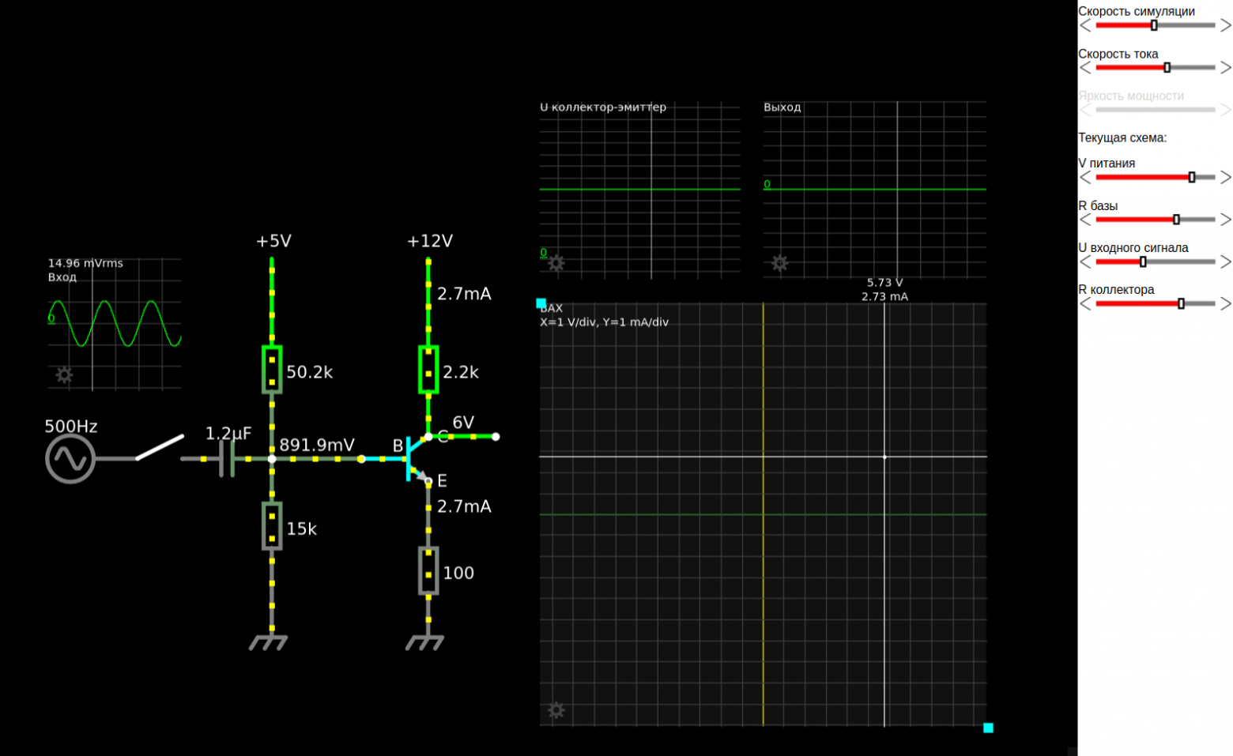
Task: Click the Скорость тока slider handle
Action: coord(1167,68)
